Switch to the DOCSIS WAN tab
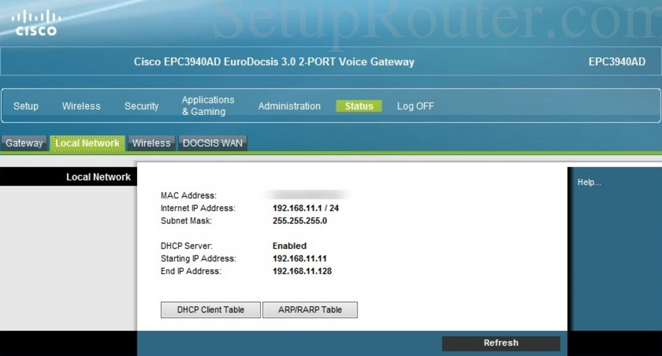 [x=212, y=143]
